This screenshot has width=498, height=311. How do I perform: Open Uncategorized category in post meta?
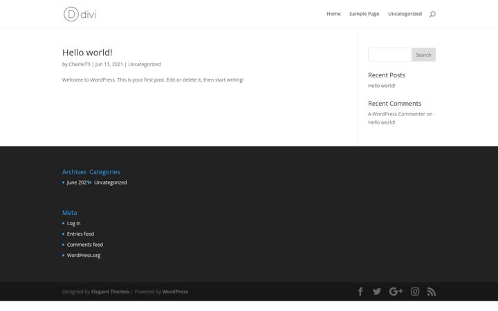coord(145,64)
